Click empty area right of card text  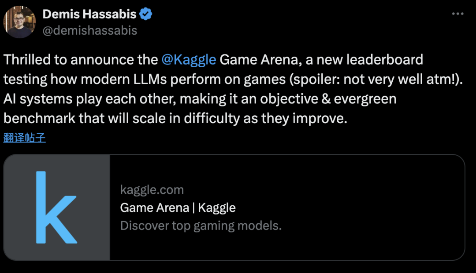coord(375,207)
